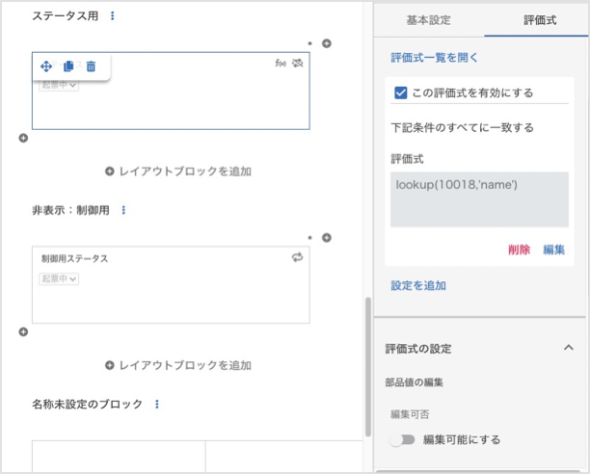Click the sync arrows icon on 制御用ステータス
Screen dimensions: 590x474
[x=297, y=257]
